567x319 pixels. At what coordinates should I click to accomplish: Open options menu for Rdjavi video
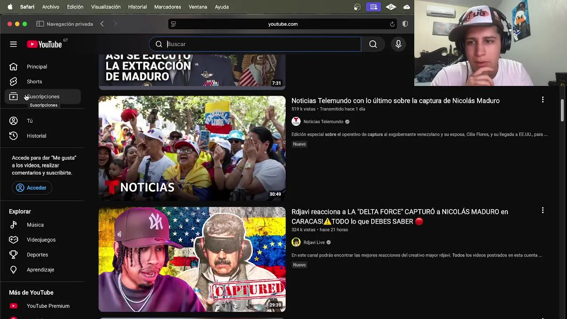point(543,210)
